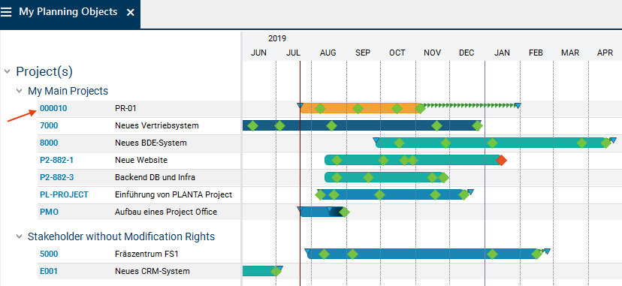
Task: Open project link 7000
Action: (49, 126)
